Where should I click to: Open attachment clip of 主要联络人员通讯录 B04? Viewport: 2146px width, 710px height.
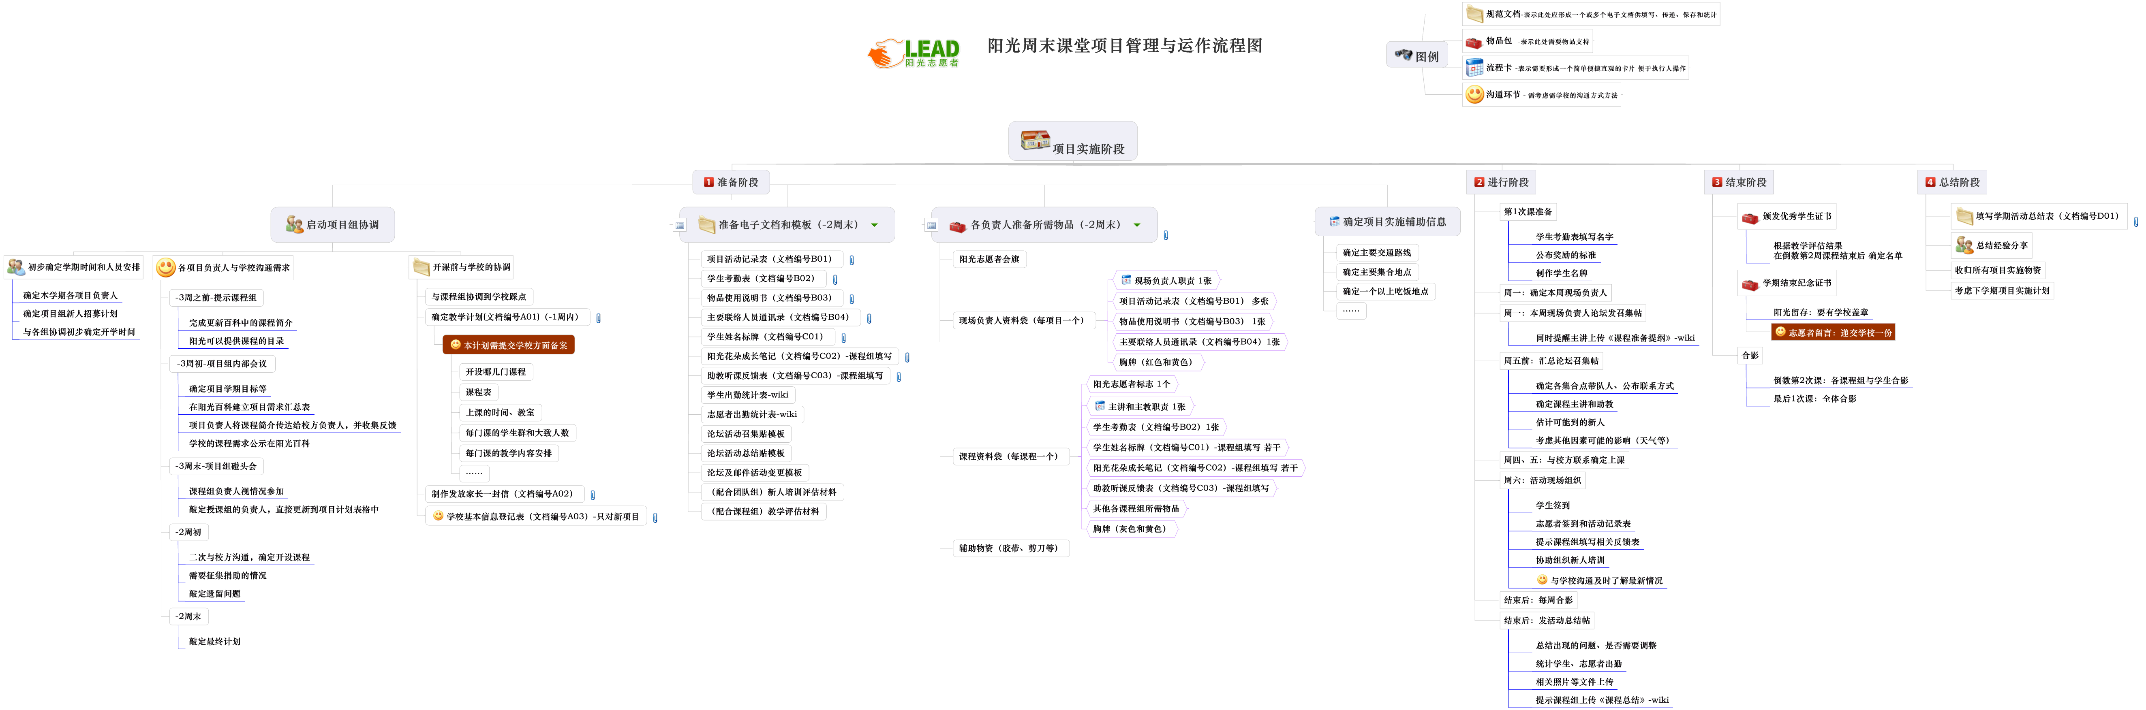[x=869, y=319]
